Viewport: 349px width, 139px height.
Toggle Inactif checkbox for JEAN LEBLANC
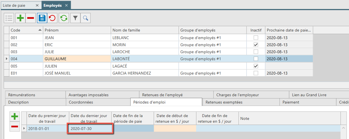256,38
